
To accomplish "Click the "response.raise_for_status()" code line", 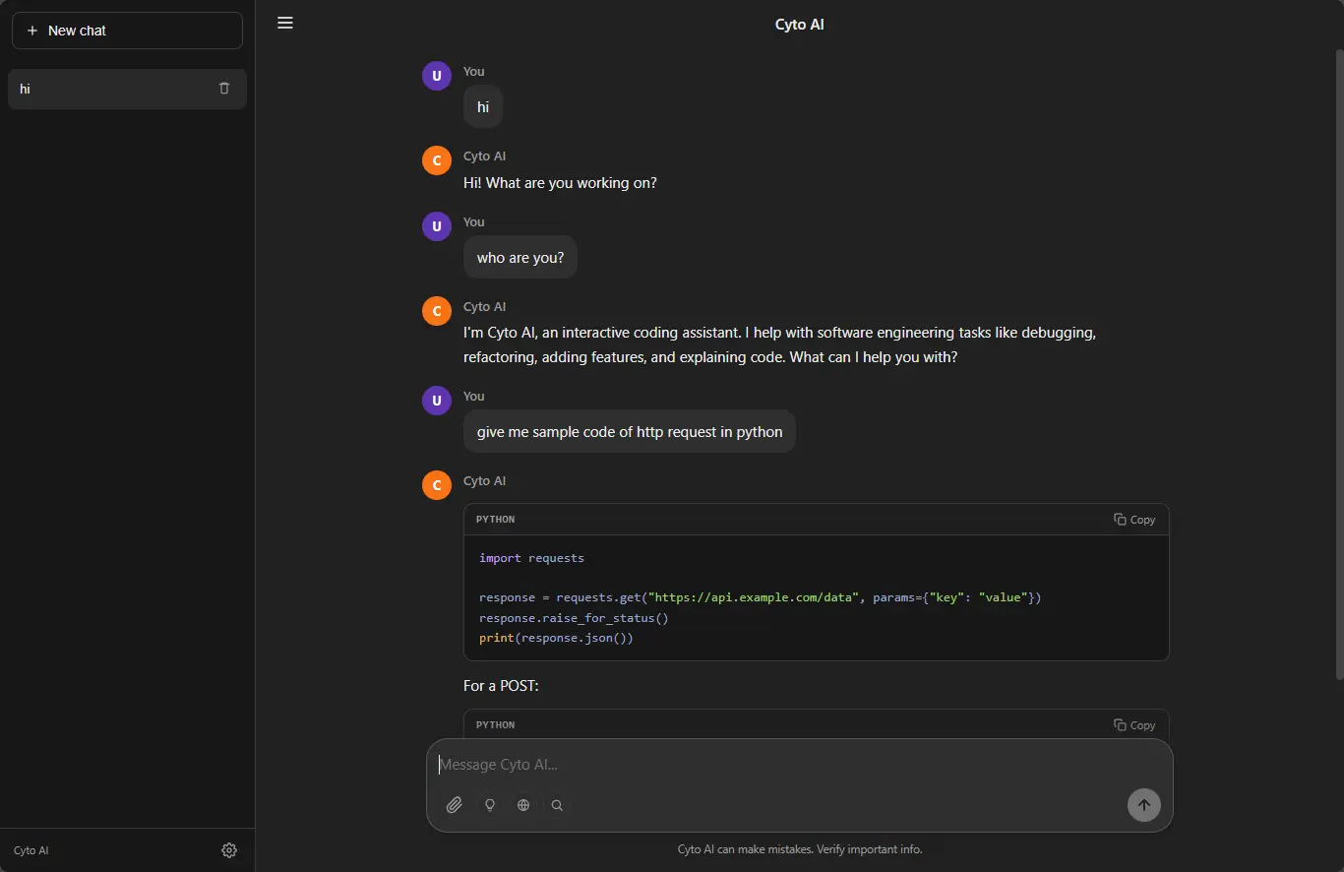I will [x=574, y=618].
